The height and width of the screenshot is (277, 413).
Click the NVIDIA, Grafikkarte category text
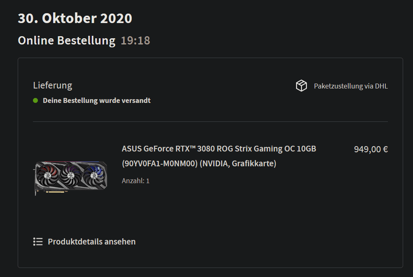(x=238, y=163)
